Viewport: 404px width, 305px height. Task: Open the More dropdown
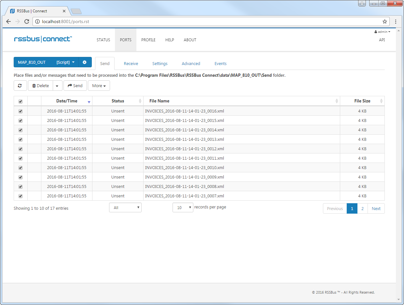(x=99, y=86)
